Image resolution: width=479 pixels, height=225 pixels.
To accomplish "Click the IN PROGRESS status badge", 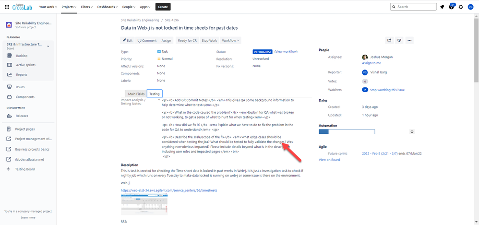I will pyautogui.click(x=263, y=52).
